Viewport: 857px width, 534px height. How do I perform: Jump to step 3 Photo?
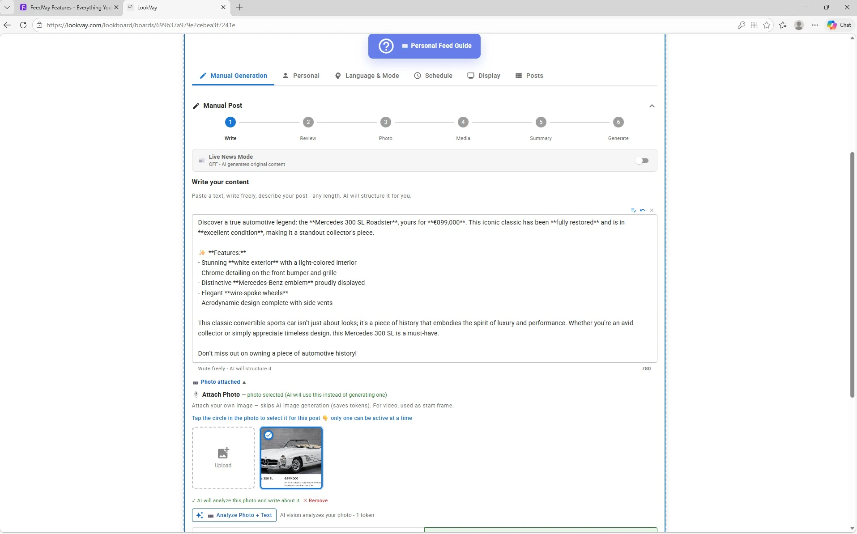click(385, 122)
